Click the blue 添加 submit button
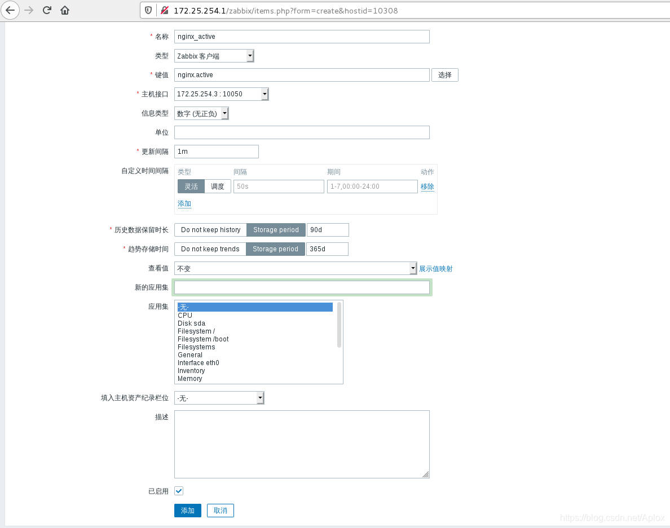The width and height of the screenshot is (670, 528). pyautogui.click(x=188, y=511)
